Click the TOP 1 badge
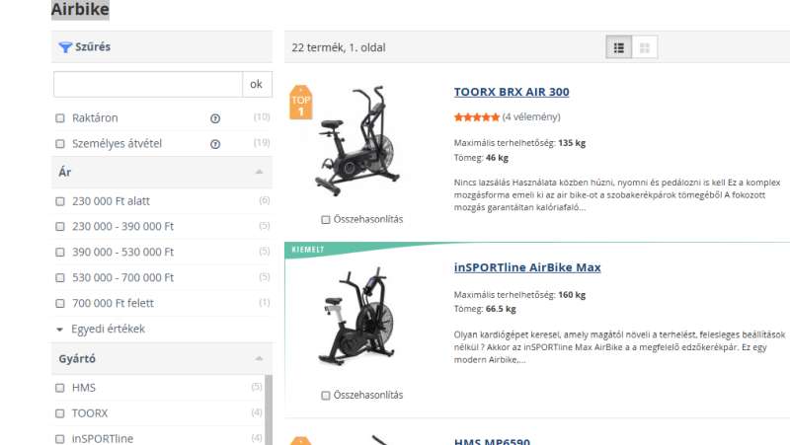This screenshot has height=445, width=790. 300,103
